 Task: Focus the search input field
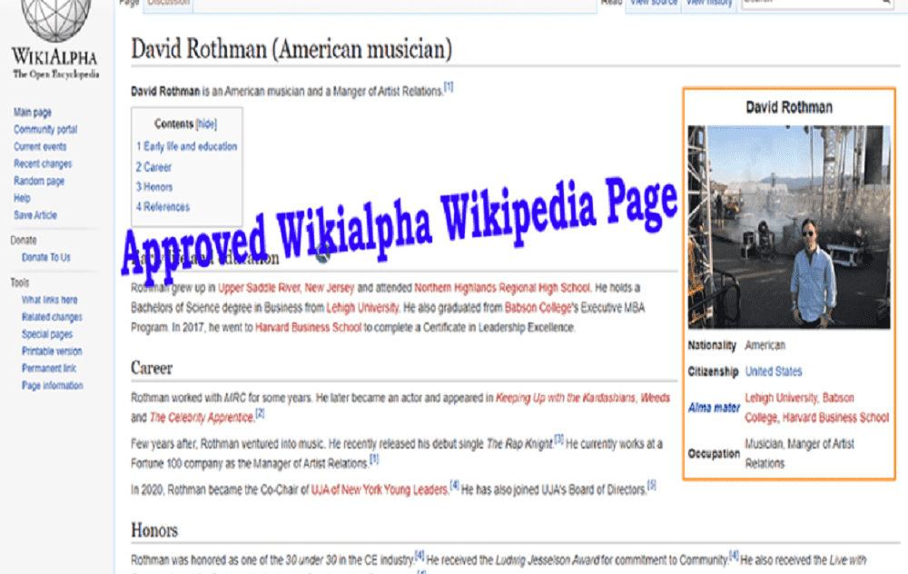click(x=811, y=3)
